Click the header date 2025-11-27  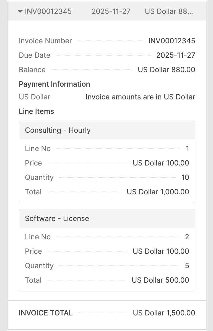pyautogui.click(x=111, y=11)
